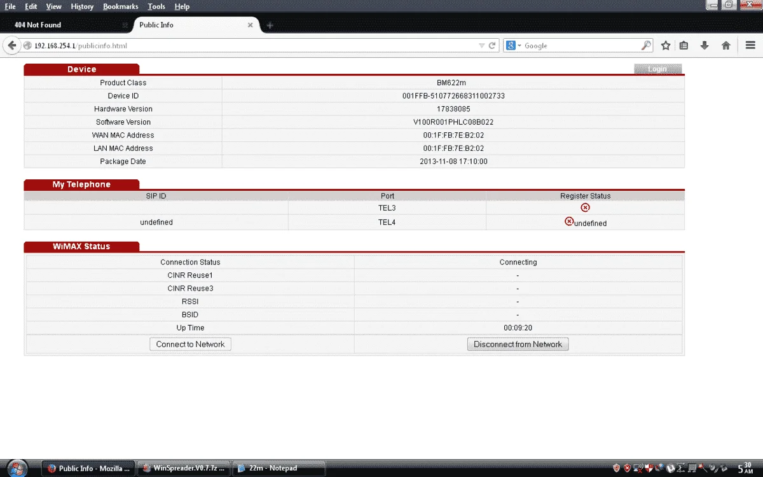
Task: Click the TEL3 register status error icon
Action: (x=585, y=207)
